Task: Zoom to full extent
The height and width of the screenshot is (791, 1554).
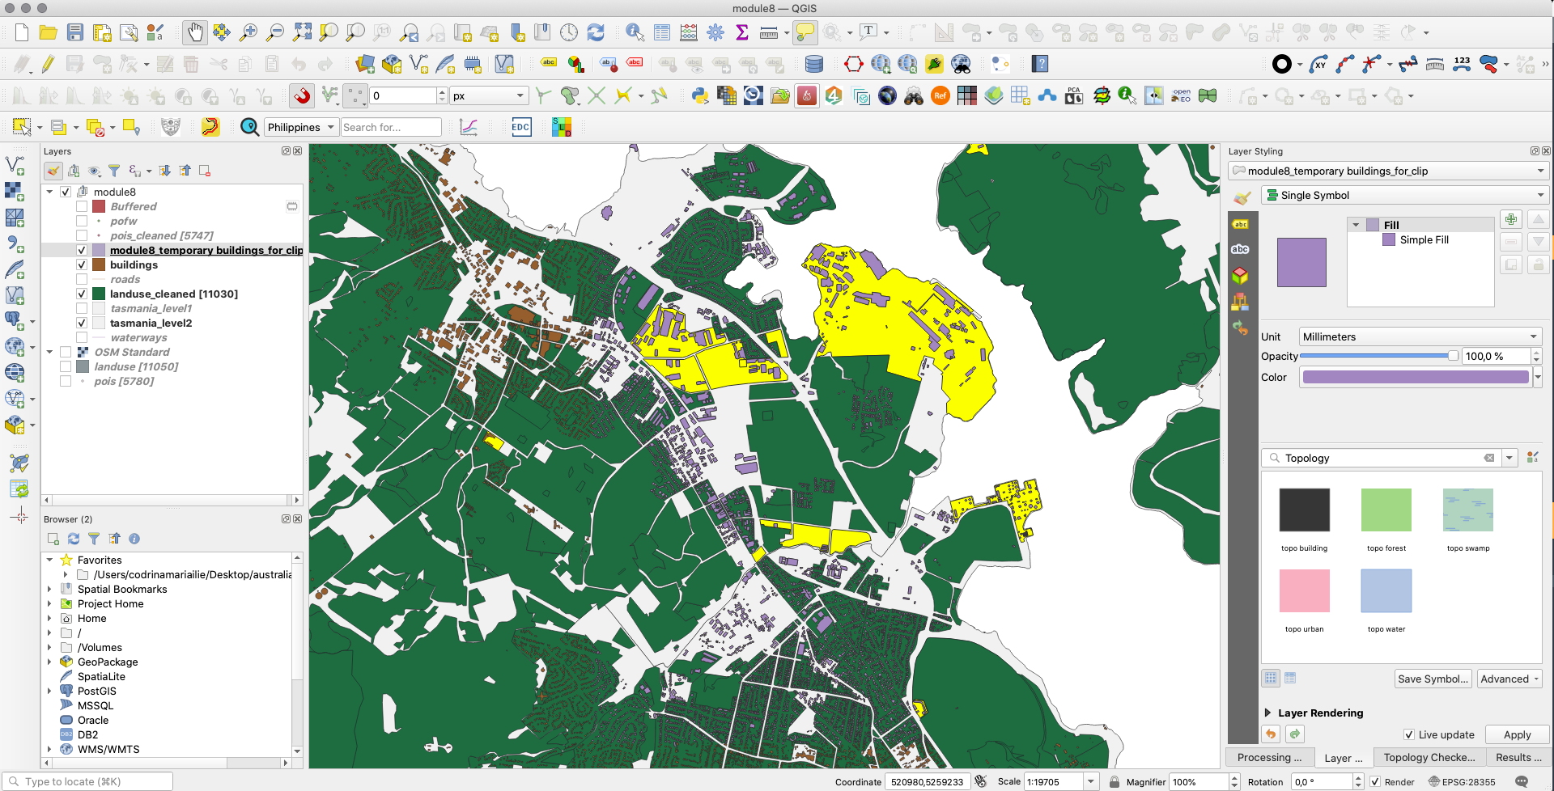Action: 302,32
